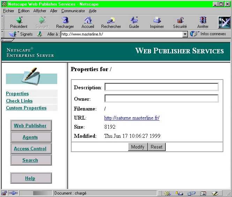Open the Discussions icon in the component bar
Image resolution: width=232 pixels, height=197 pixels.
click(x=191, y=193)
